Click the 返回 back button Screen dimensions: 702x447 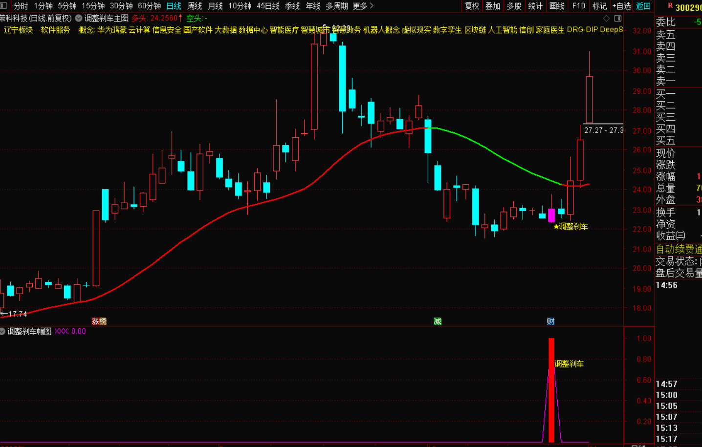[x=643, y=6]
